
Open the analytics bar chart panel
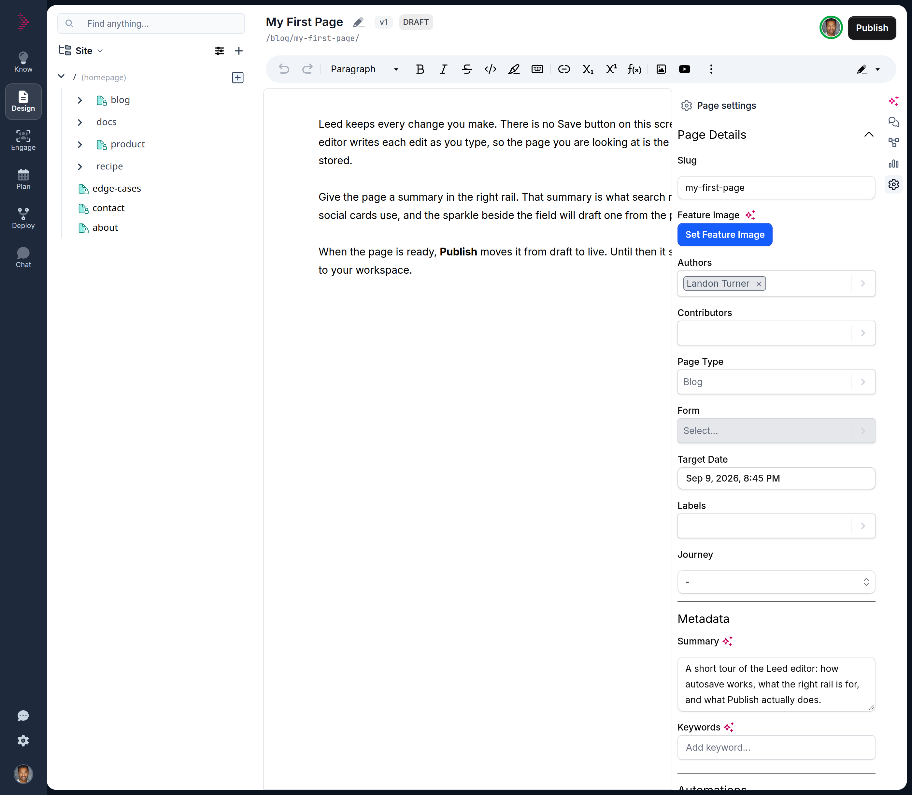tap(893, 164)
